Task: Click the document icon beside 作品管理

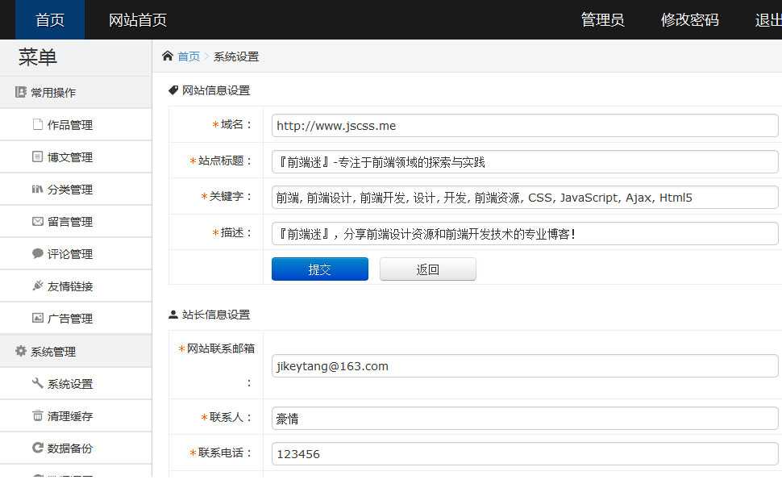Action: [37, 124]
